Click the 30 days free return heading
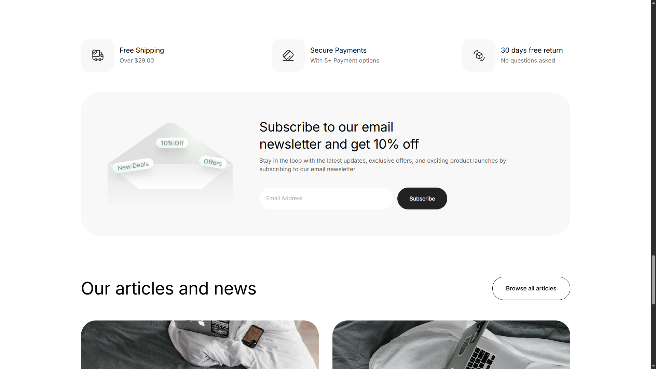 [x=532, y=50]
